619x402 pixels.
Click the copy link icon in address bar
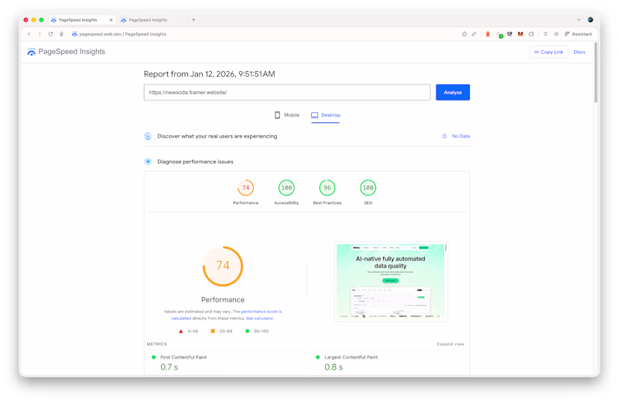[474, 34]
